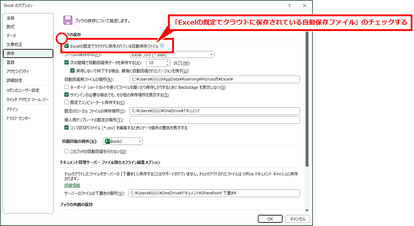Click the floppy disk save icon in header
This screenshot has width=414, height=226.
[68, 20]
